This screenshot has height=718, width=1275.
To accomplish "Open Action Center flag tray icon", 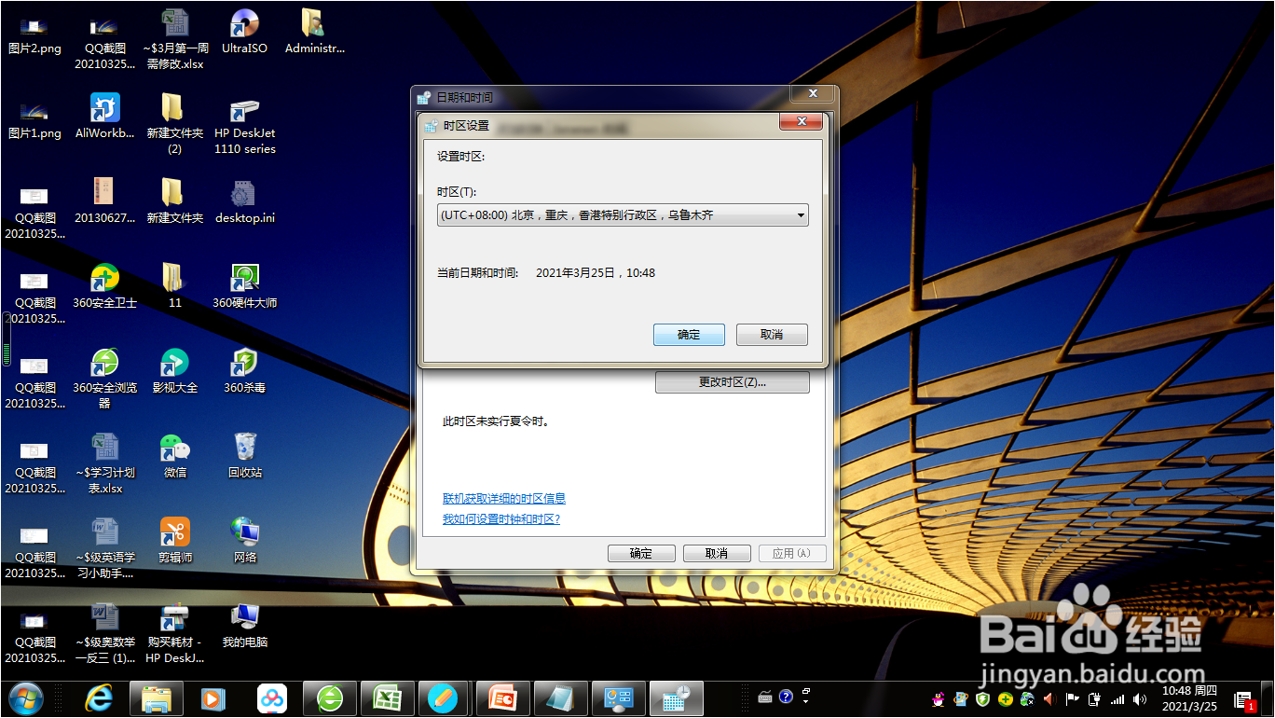I will (x=1073, y=698).
